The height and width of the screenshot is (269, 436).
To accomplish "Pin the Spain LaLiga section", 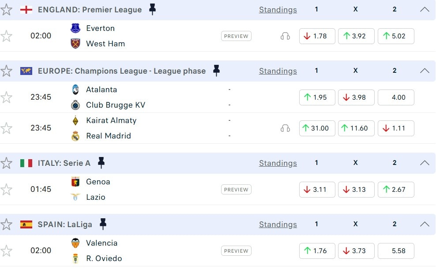I will tap(103, 224).
